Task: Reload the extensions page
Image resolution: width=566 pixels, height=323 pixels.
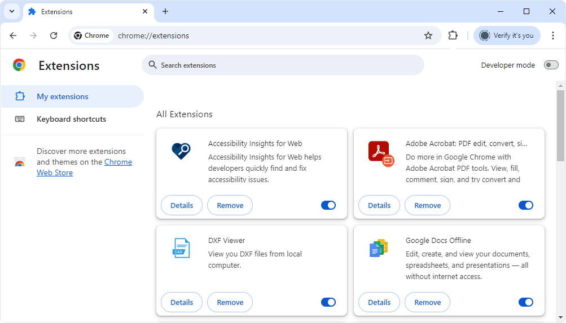Action: click(x=54, y=36)
